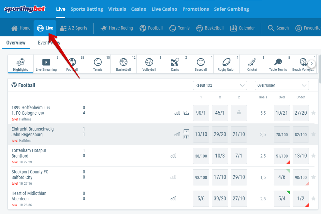Favourite the Tottenham vs Brentford match star
The image size is (321, 214).
(x=314, y=156)
